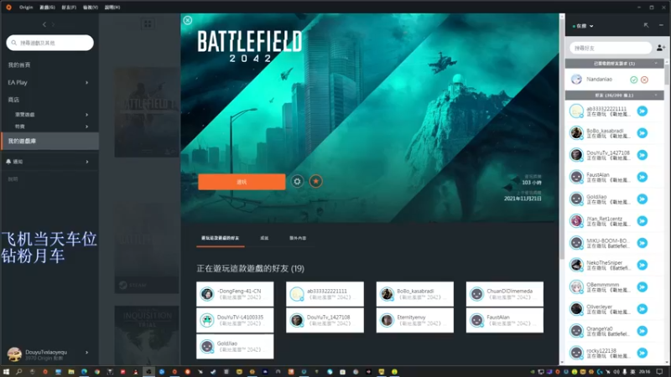The height and width of the screenshot is (377, 671).
Task: Expand the EA Play submenu chevron
Action: 86,82
